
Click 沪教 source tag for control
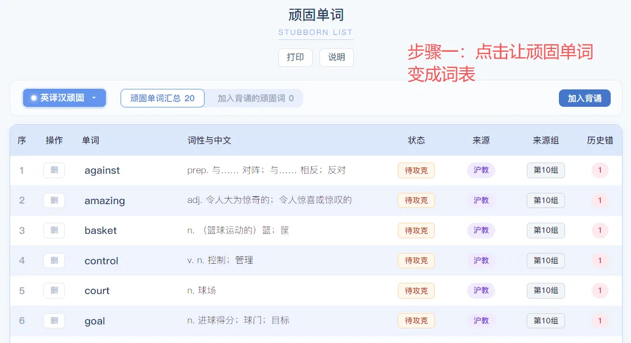[x=481, y=261]
